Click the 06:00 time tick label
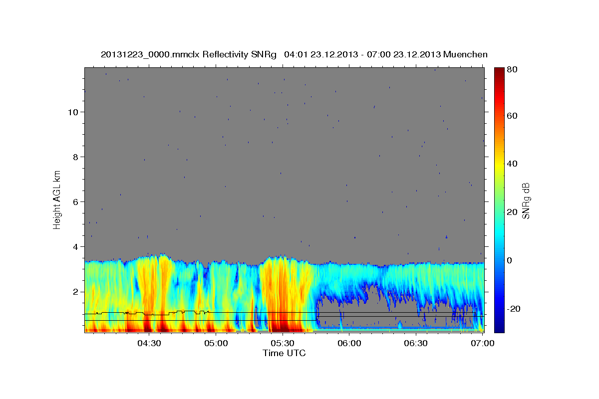Screen dimensions: 599x399 coord(349,343)
